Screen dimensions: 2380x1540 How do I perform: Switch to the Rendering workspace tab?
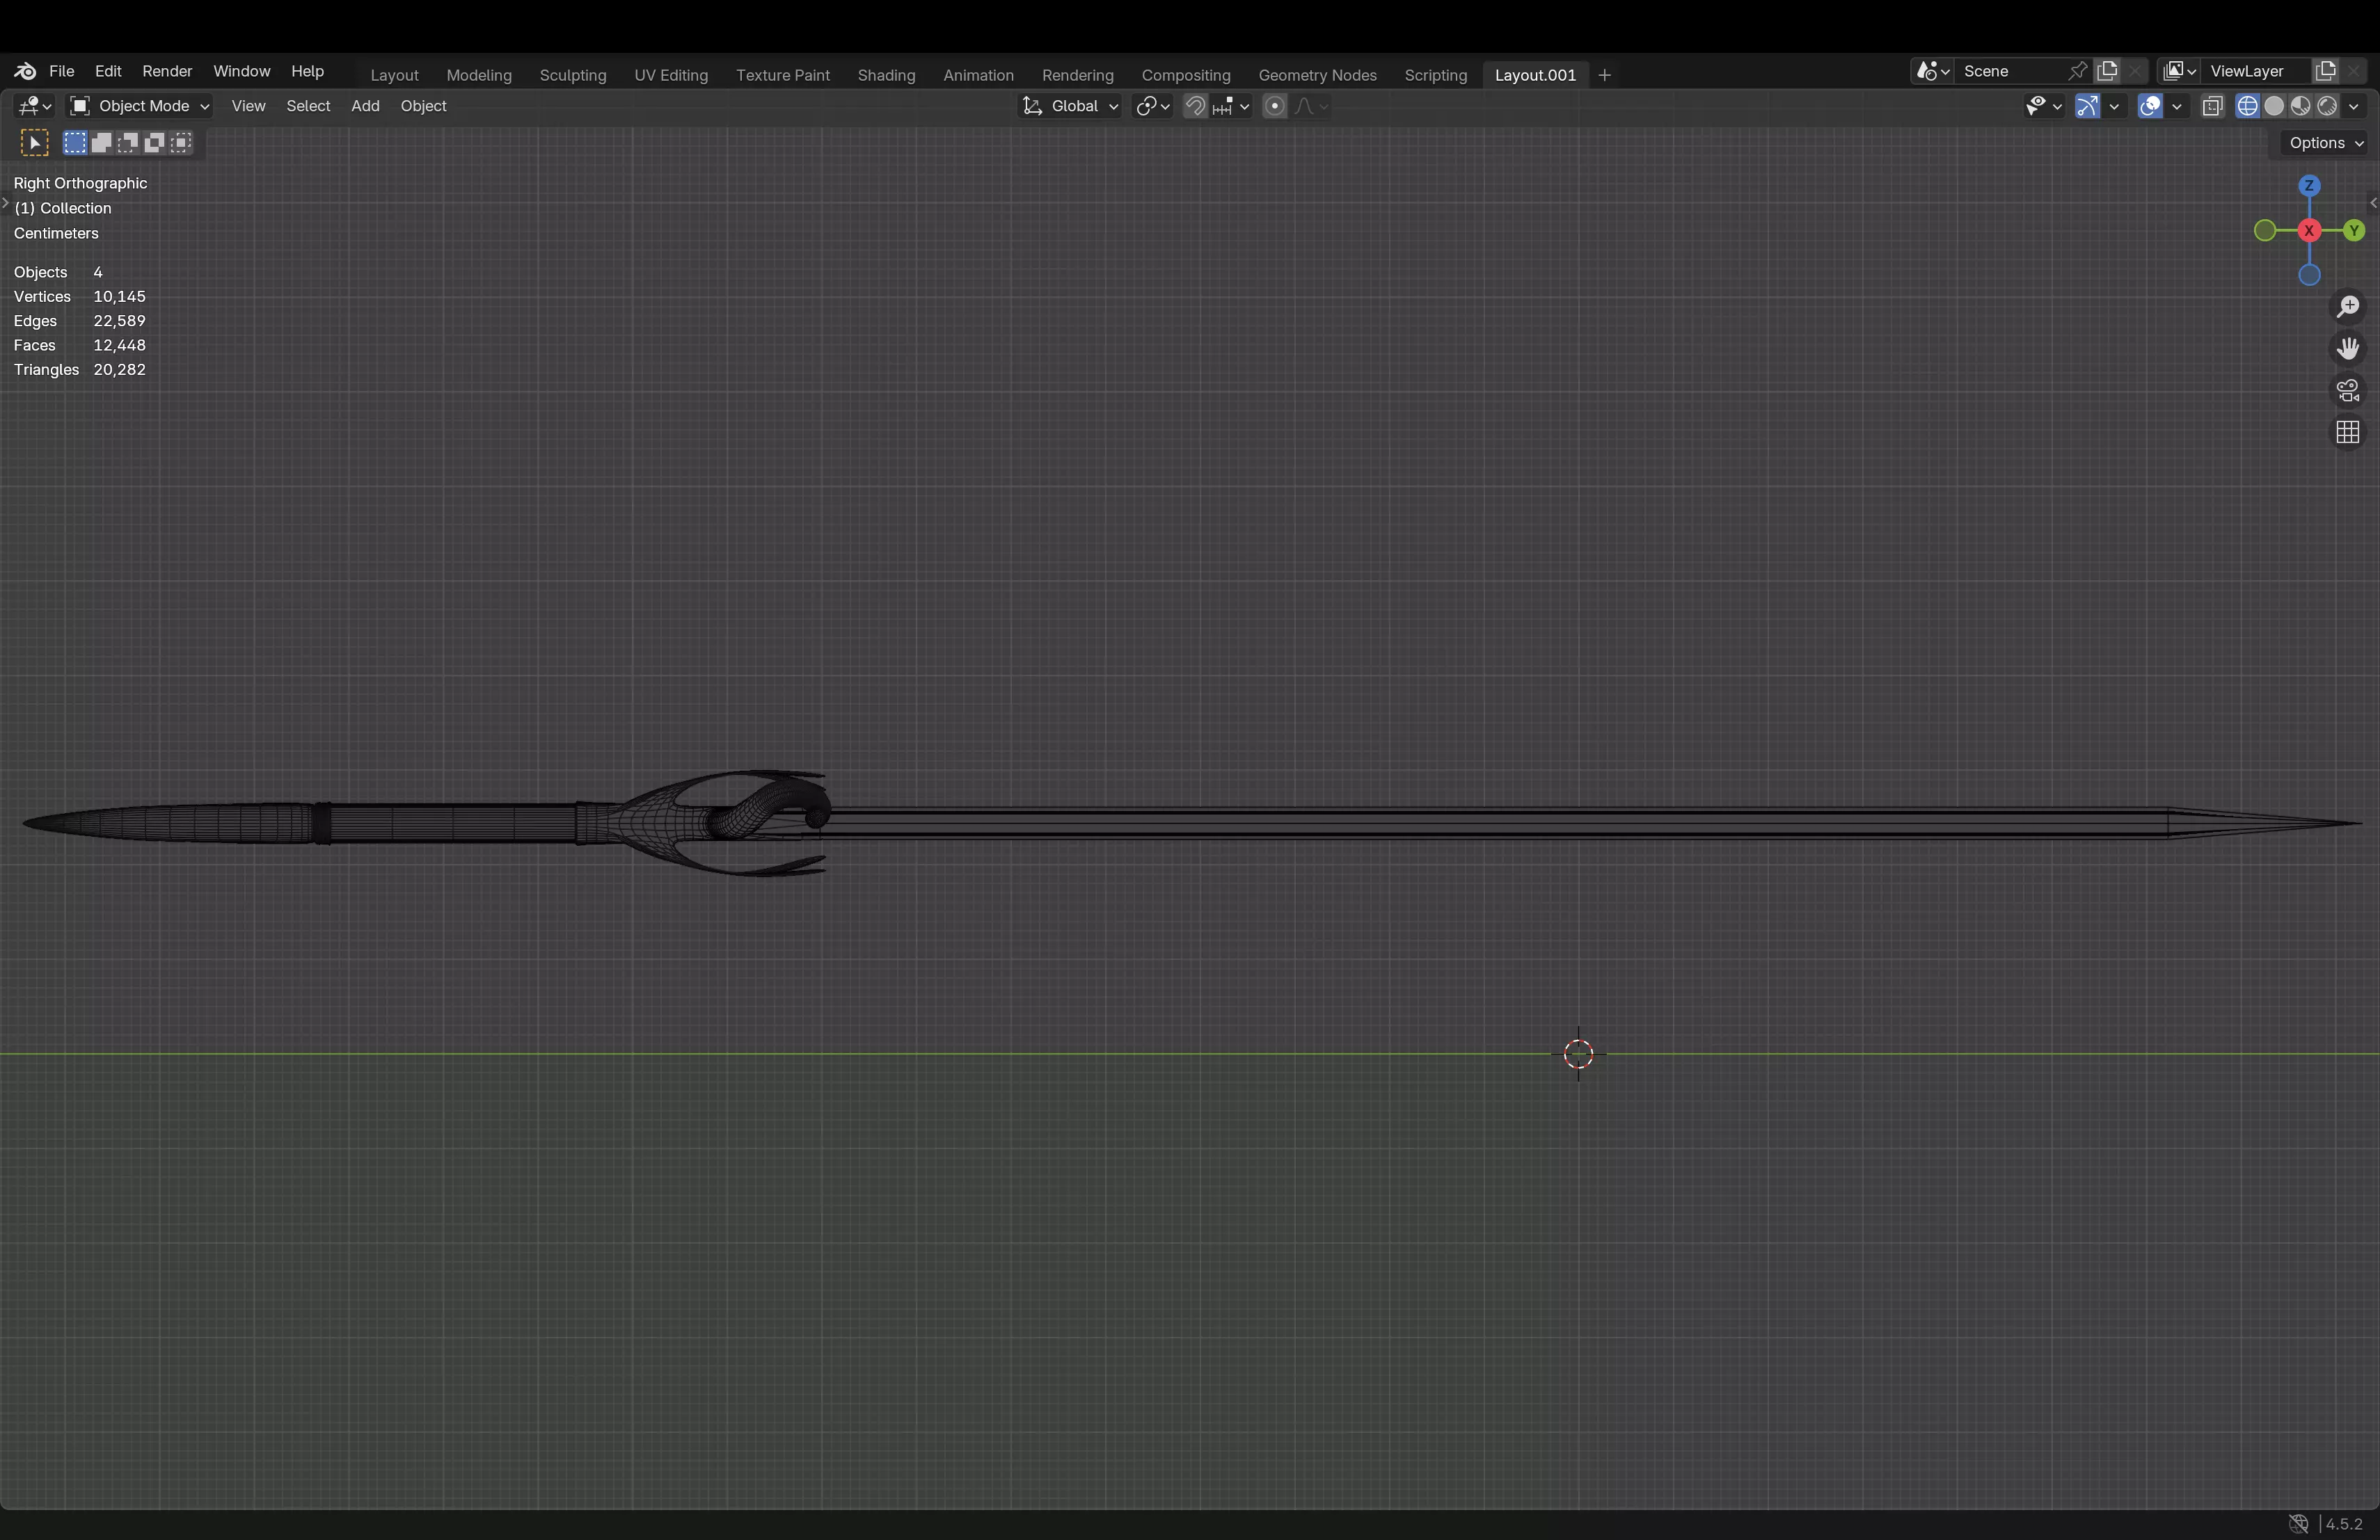(1077, 75)
